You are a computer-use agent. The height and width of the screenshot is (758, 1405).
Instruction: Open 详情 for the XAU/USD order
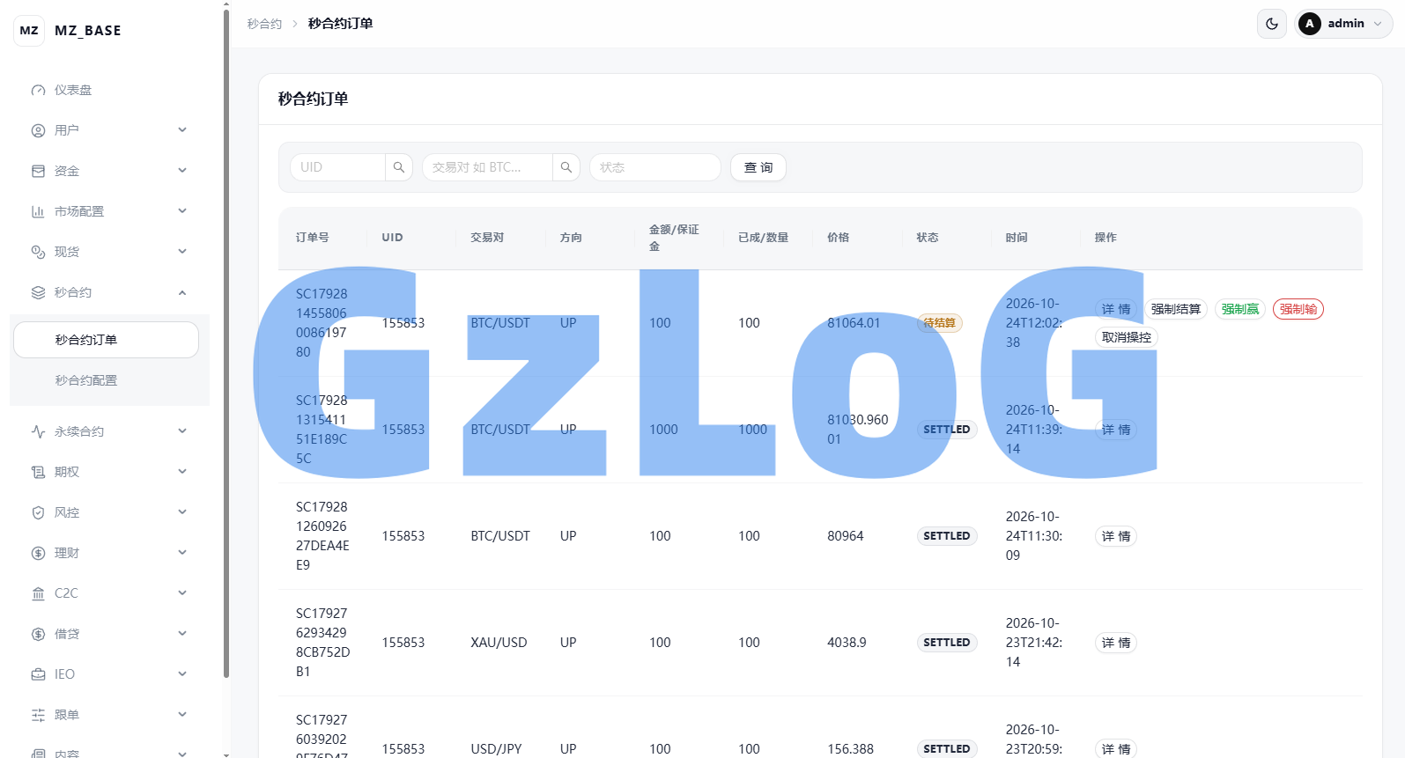(x=1116, y=643)
